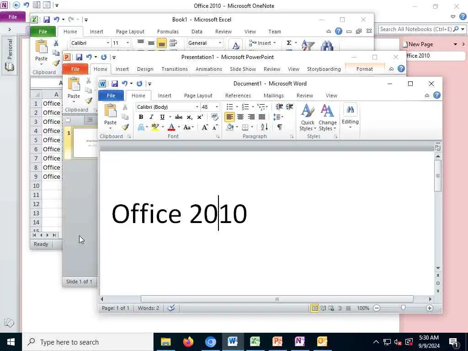Click Sort & Filter icon in Excel
The height and width of the screenshot is (351, 468).
(x=308, y=45)
